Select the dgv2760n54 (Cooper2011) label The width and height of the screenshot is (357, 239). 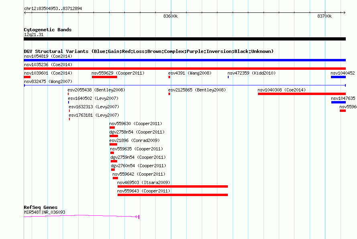[x=138, y=166]
